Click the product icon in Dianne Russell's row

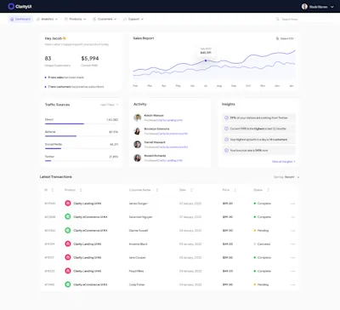click(x=68, y=230)
